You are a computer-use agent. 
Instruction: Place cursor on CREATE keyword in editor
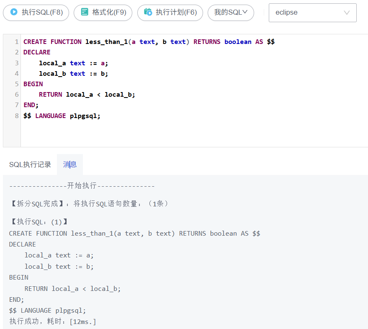pyautogui.click(x=35, y=42)
